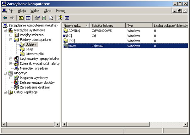
Task: Click the IPC$ share icon
Action: click(x=66, y=41)
